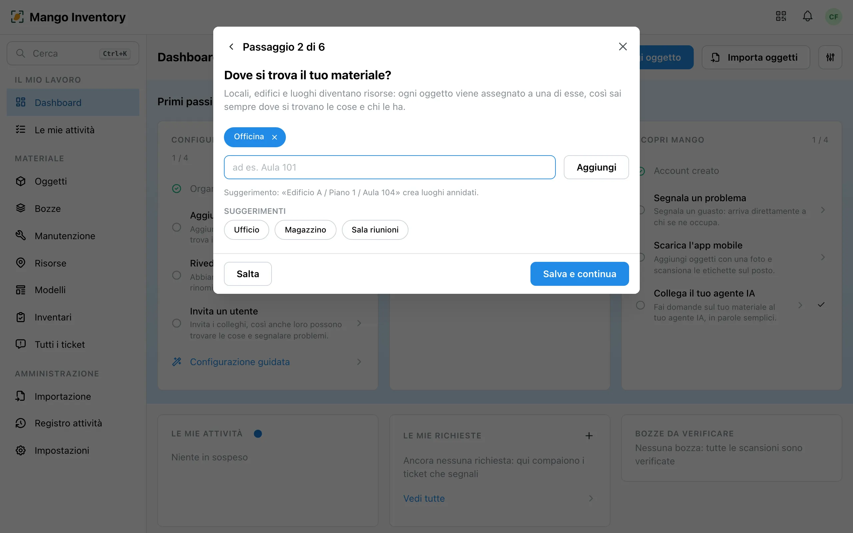Mark Collega il tuo agente IA done checkmark

click(x=821, y=304)
